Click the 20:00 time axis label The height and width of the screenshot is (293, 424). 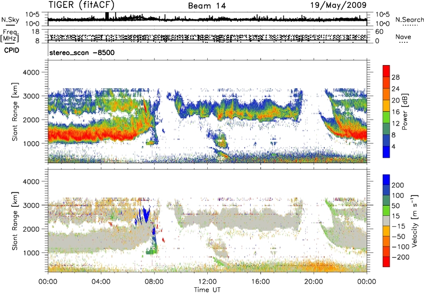(314, 282)
